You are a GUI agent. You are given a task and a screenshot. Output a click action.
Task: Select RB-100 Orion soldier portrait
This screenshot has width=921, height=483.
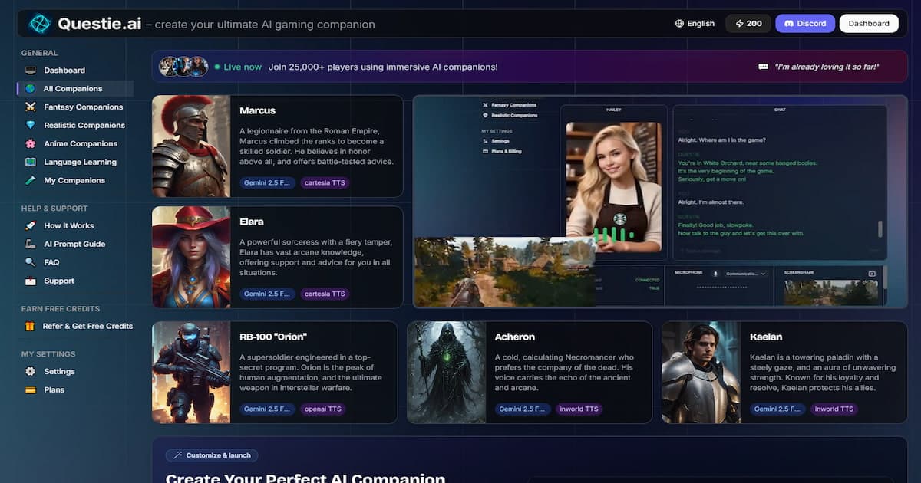click(191, 373)
